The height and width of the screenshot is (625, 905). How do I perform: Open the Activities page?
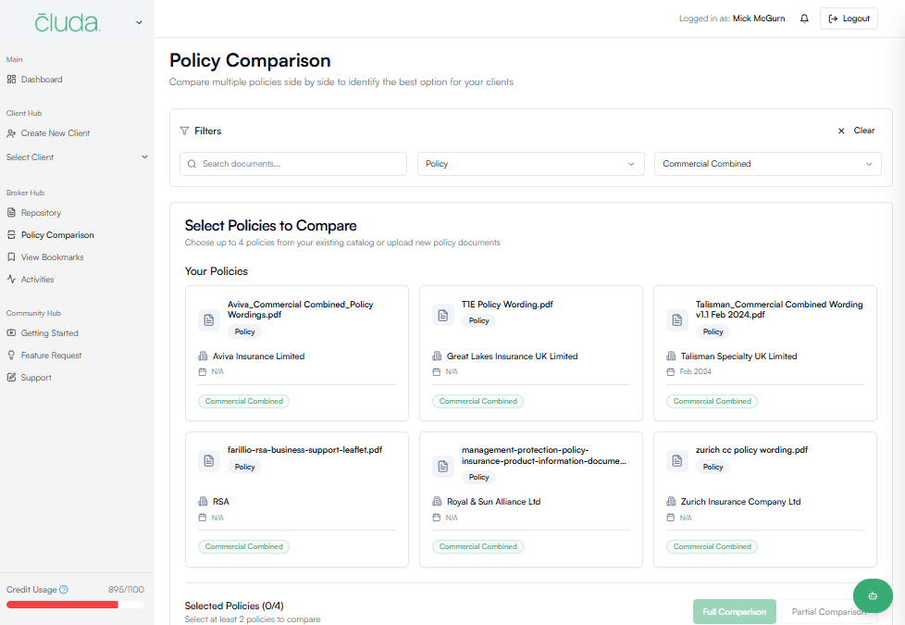(x=38, y=279)
